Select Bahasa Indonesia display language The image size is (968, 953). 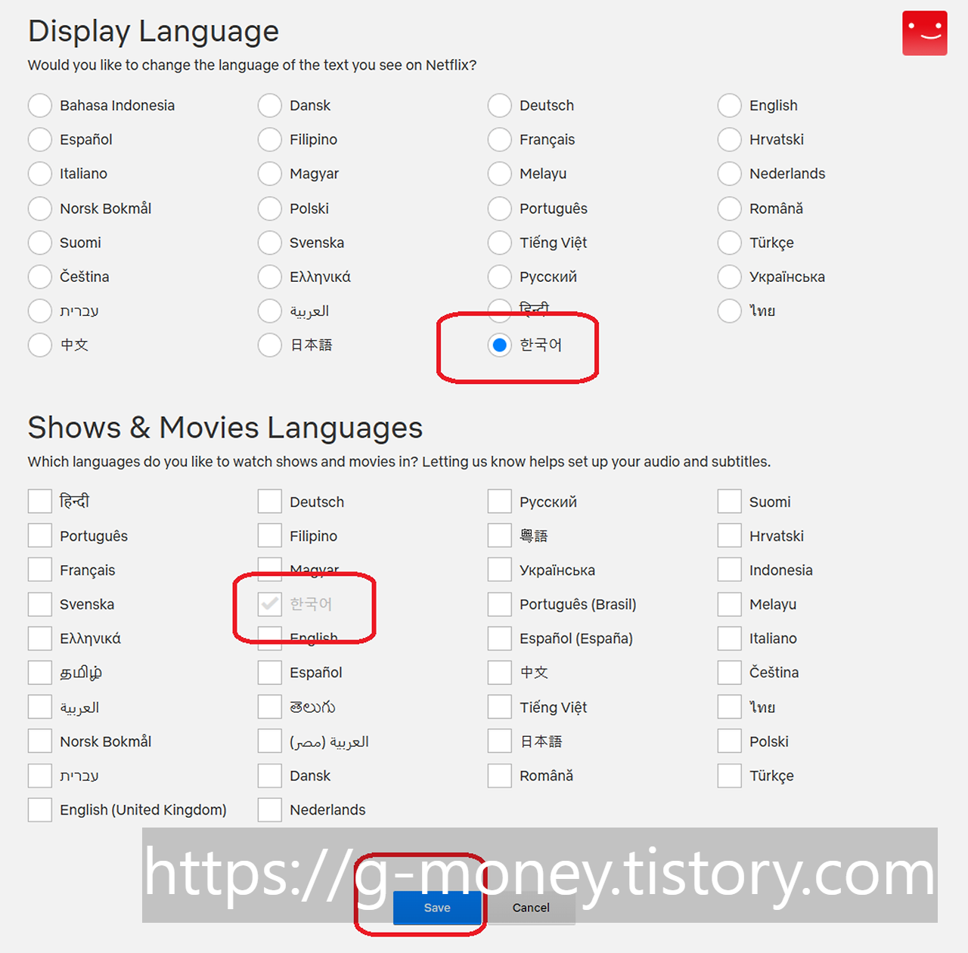tap(40, 106)
